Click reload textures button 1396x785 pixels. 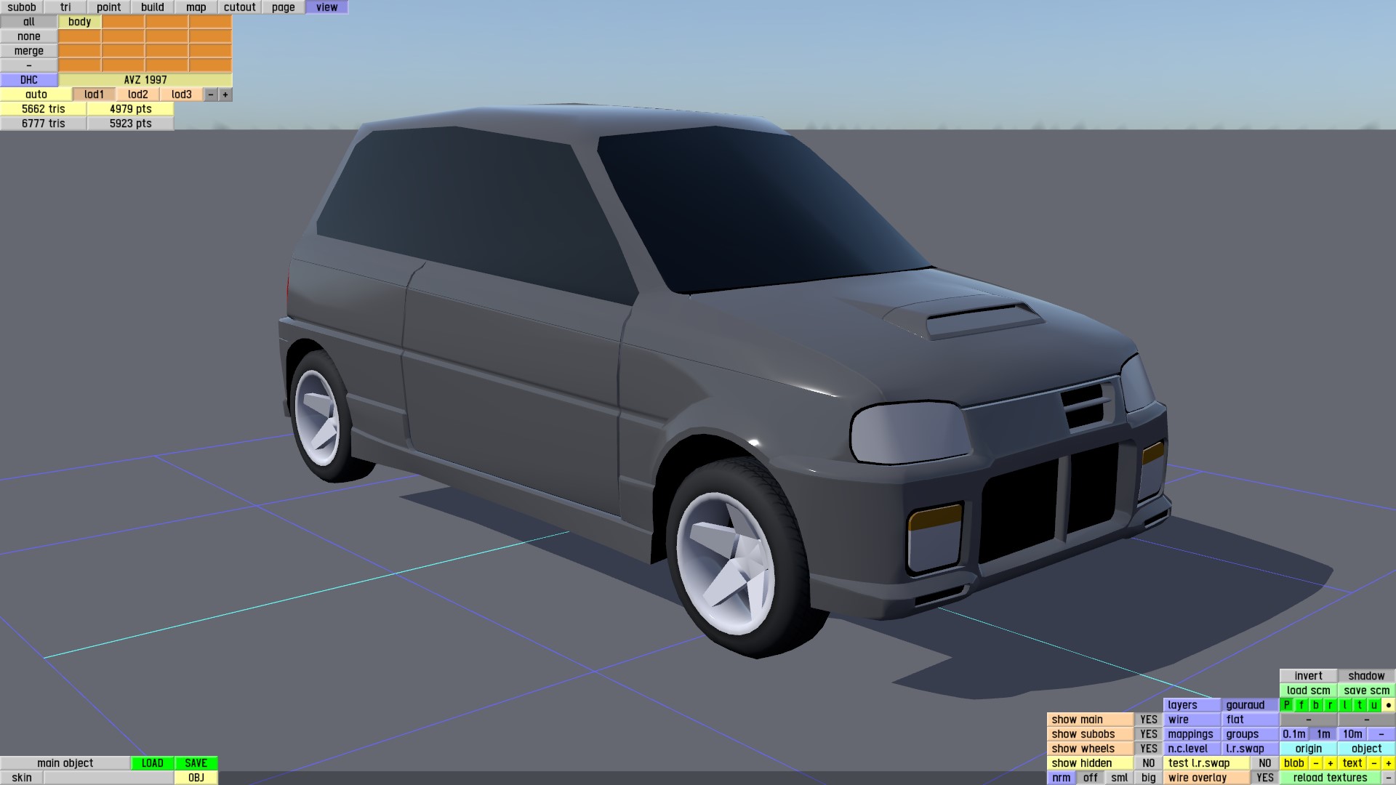tap(1330, 778)
